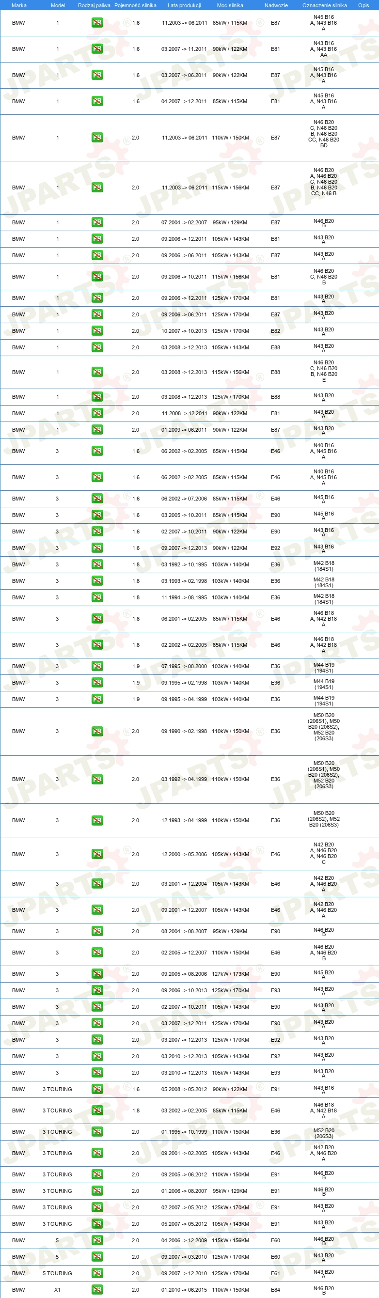Select the E82 body cell
Screen dimensions: 379x1298
click(275, 331)
